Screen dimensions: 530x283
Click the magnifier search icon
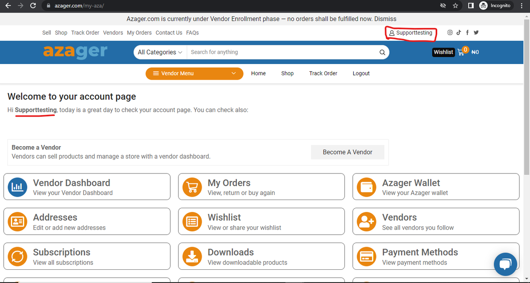(382, 52)
